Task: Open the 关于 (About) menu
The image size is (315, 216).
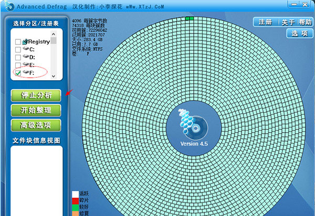Action: 287,22
